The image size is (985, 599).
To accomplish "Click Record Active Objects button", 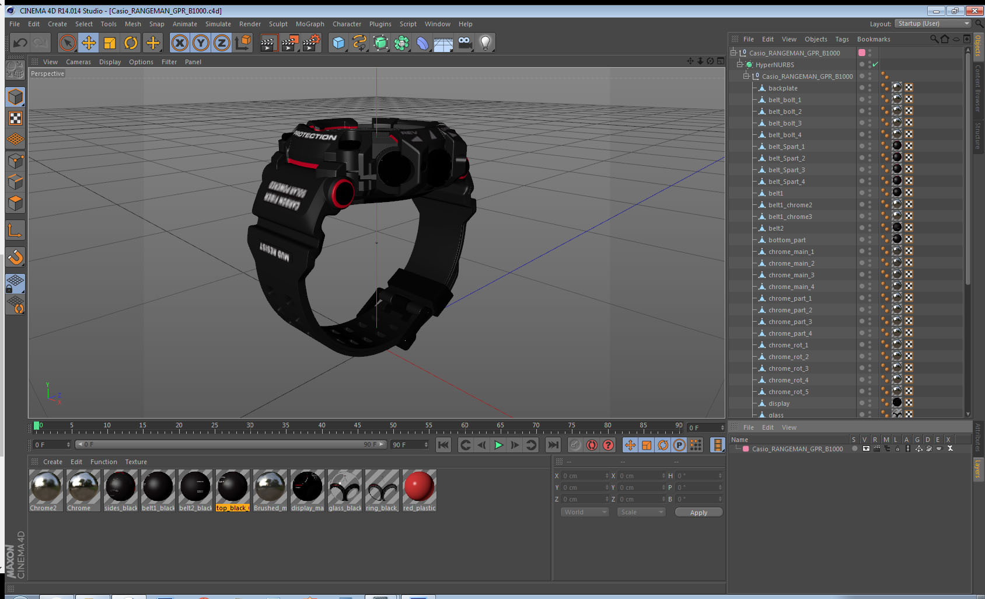I will tap(575, 445).
